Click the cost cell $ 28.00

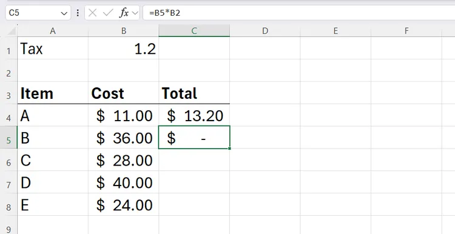pos(124,160)
